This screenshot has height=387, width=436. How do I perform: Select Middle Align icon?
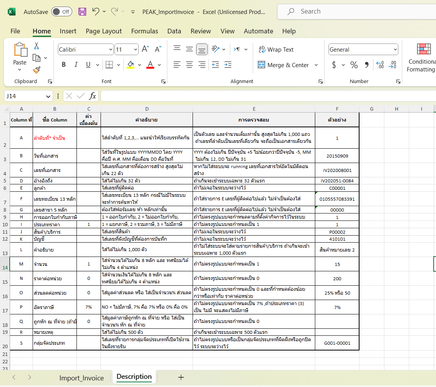[x=189, y=49]
